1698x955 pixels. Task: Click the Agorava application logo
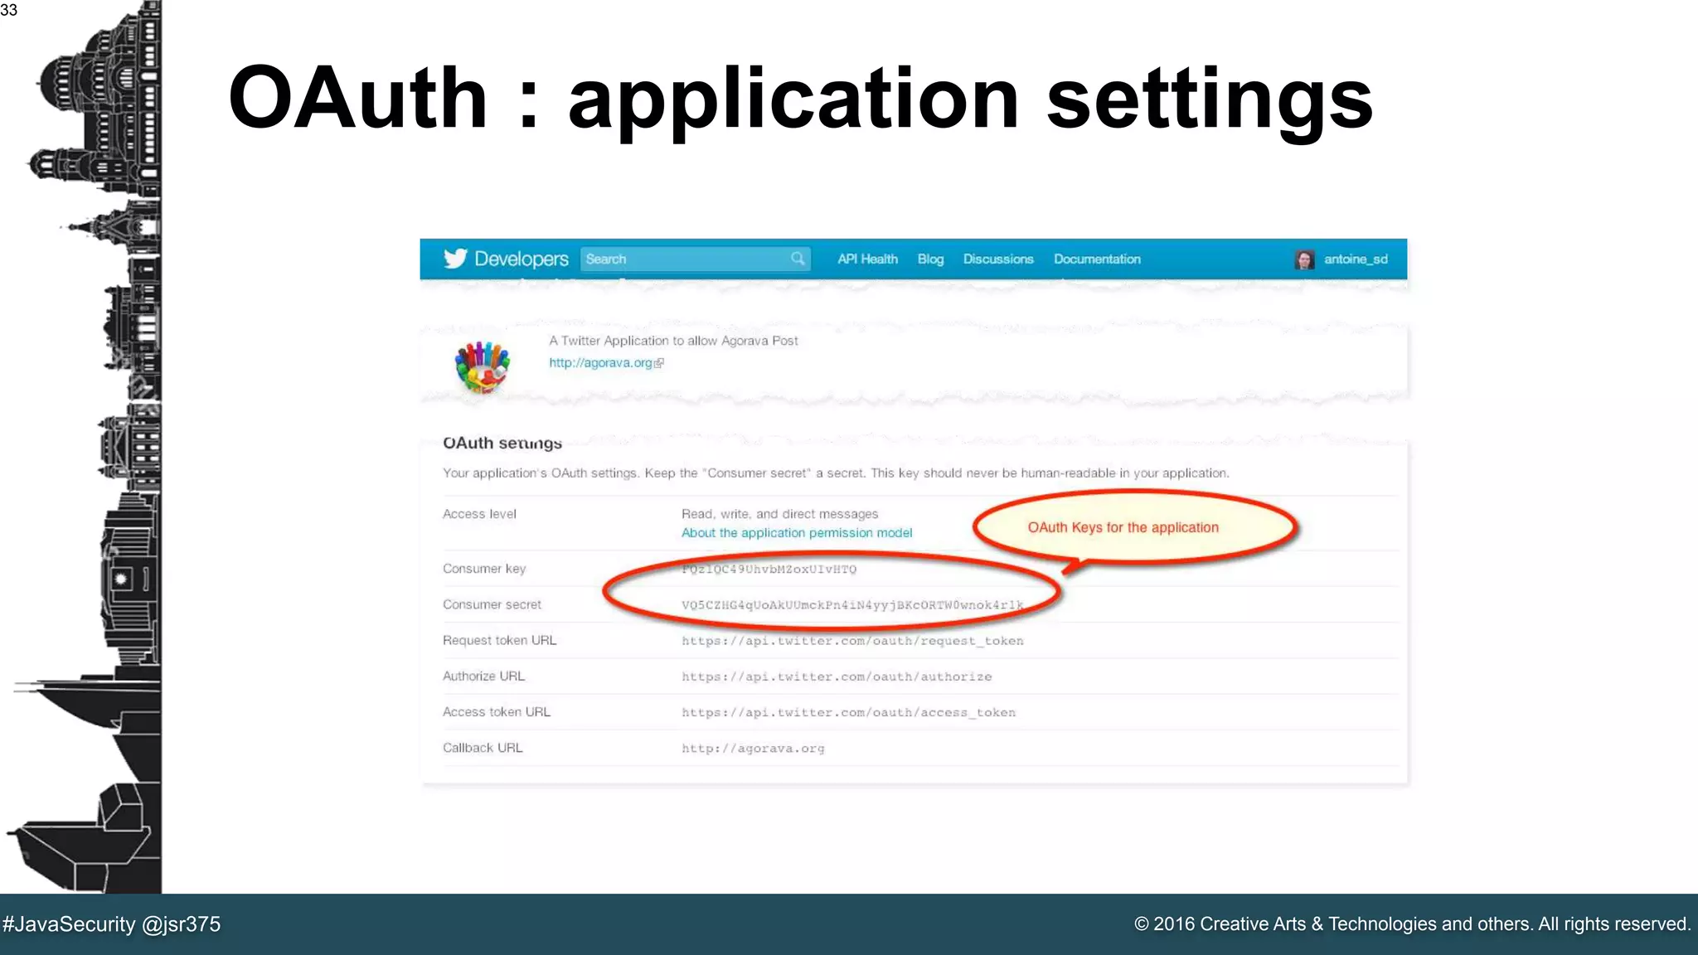coord(482,366)
